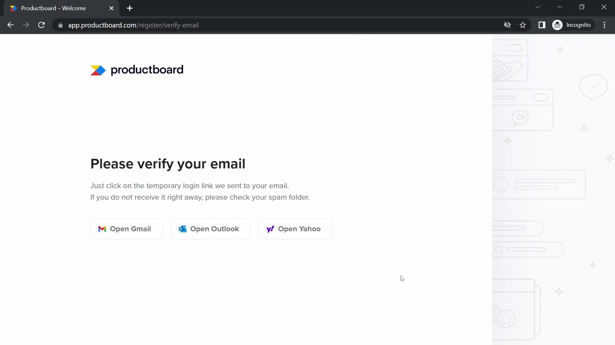This screenshot has height=345, width=615.
Task: Bookmark this page with the star icon
Action: (523, 25)
